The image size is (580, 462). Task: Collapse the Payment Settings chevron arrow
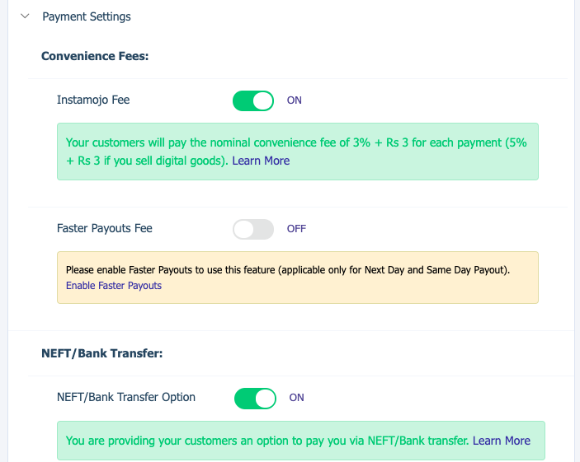coord(25,16)
